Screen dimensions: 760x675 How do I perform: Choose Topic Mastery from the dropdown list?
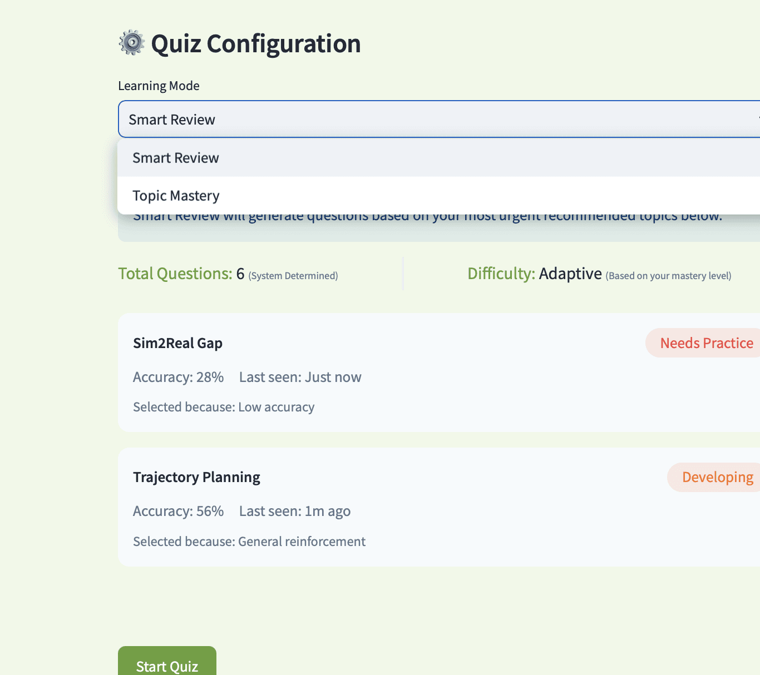point(439,196)
